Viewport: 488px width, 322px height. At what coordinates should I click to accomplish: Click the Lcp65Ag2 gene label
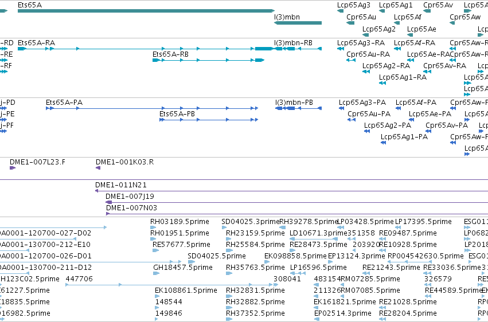click(x=379, y=29)
